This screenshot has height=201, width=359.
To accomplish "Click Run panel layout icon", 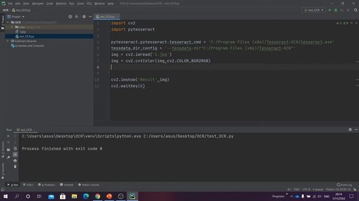I will click(8, 150).
